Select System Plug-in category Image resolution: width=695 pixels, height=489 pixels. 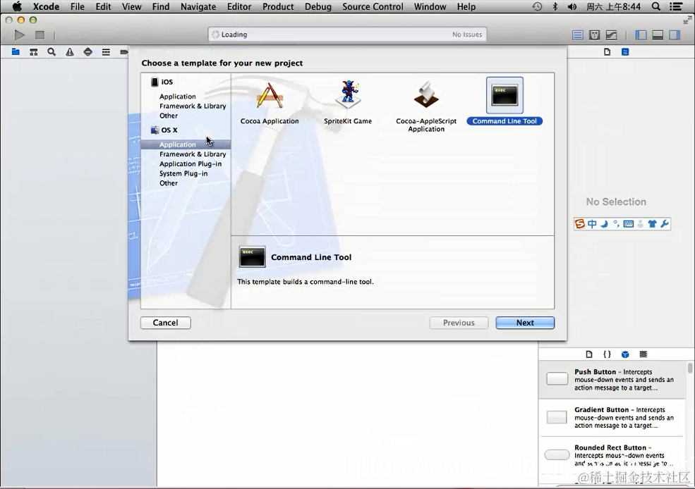(x=183, y=173)
